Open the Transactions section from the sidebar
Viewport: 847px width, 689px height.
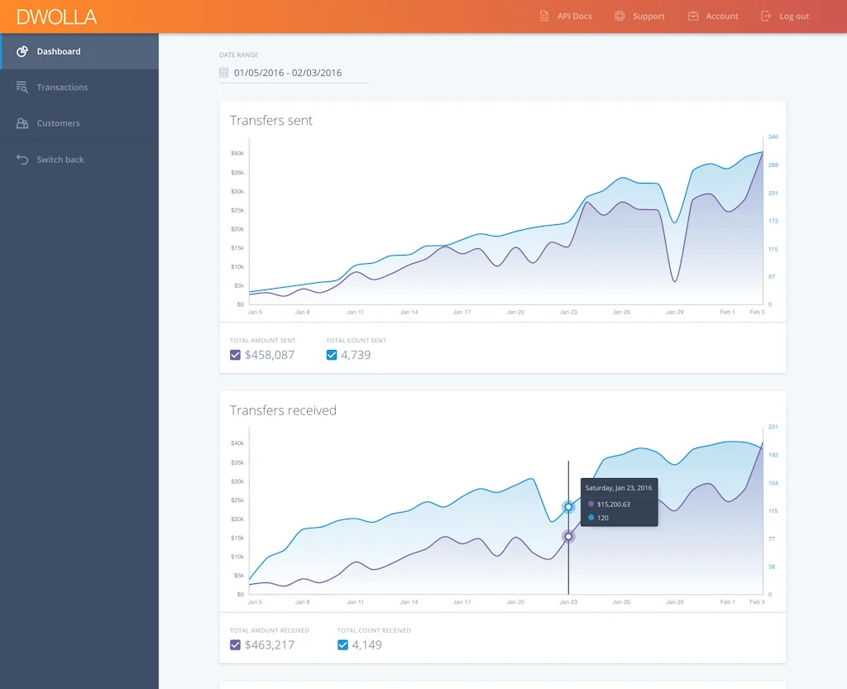62,87
